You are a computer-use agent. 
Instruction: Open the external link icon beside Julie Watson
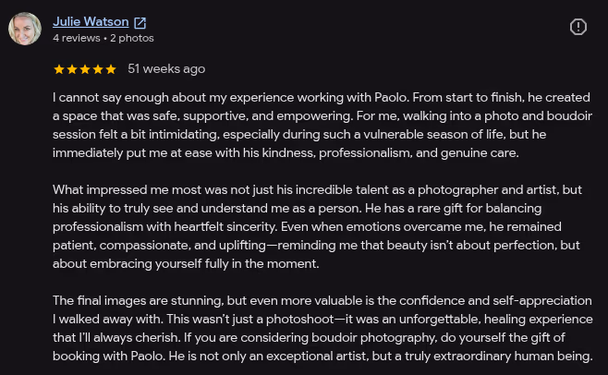click(140, 23)
